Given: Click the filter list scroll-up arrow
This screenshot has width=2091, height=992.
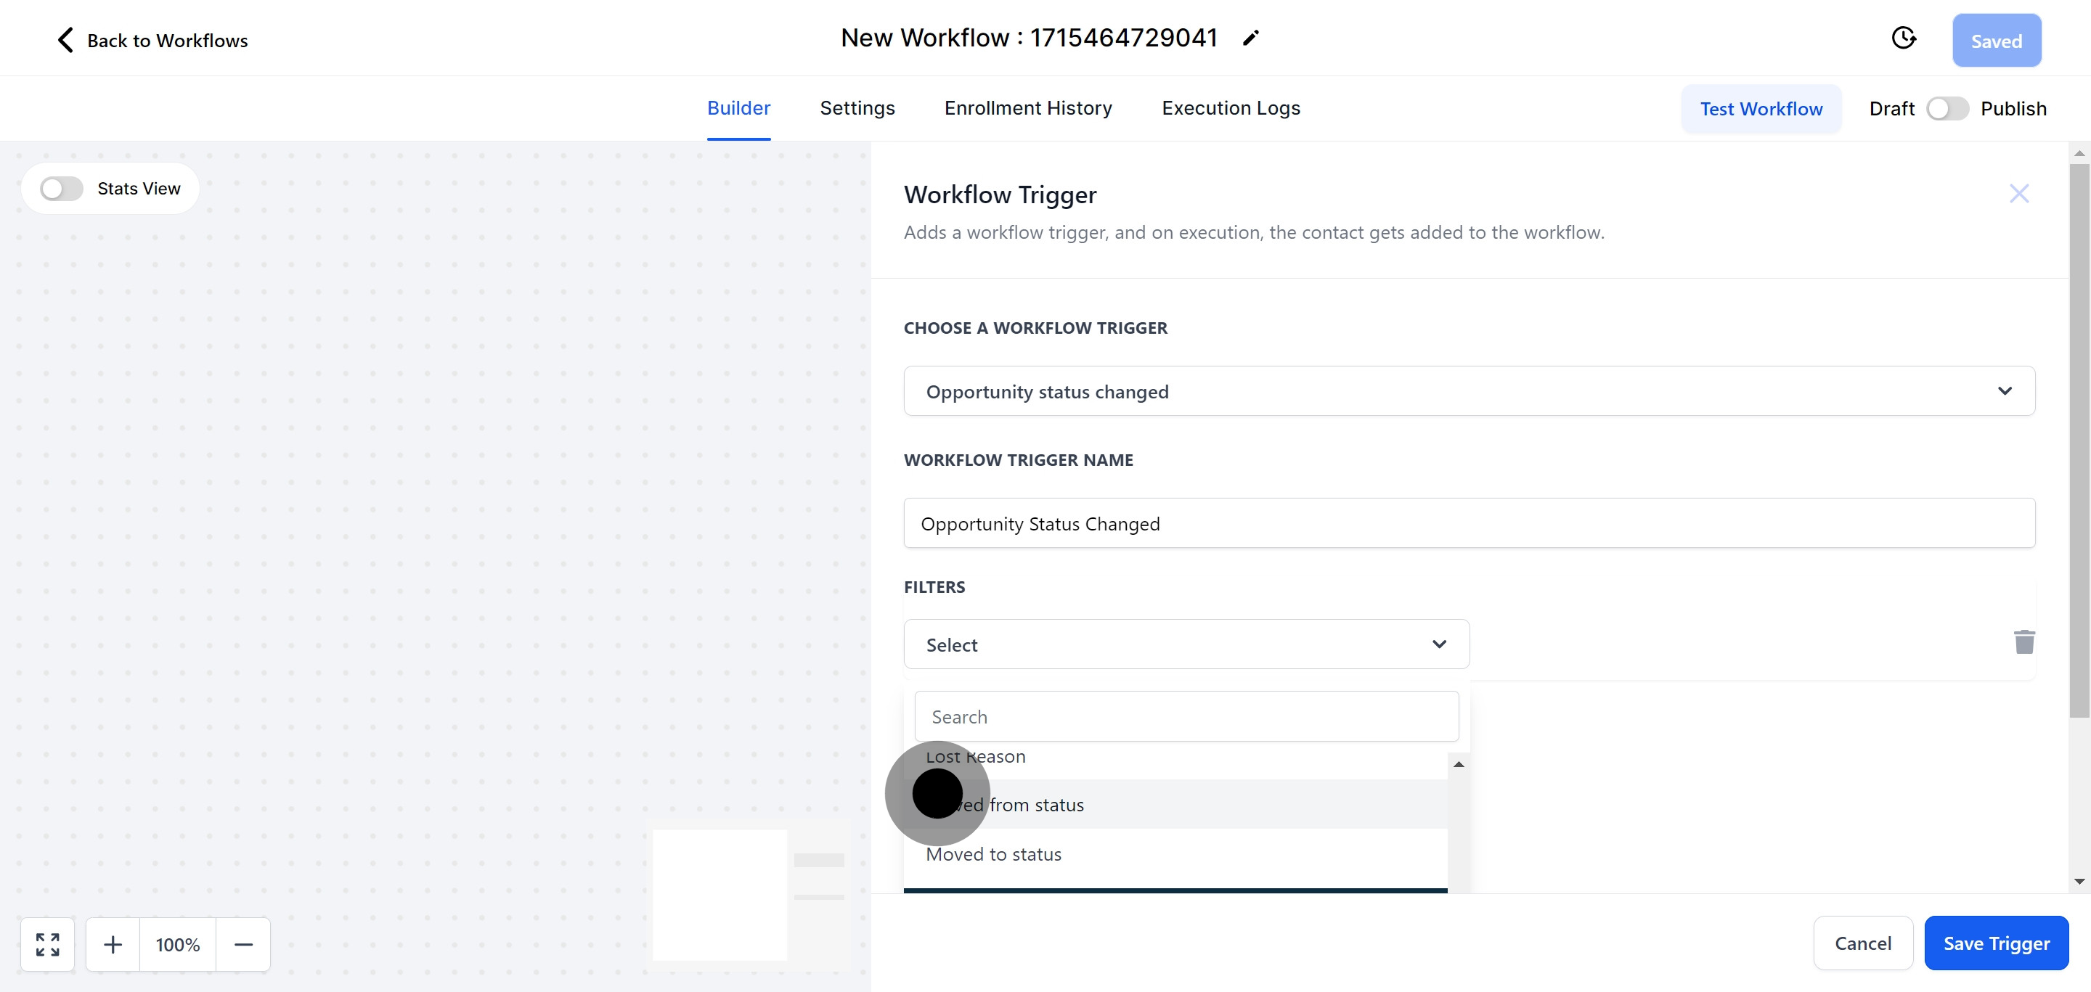Looking at the screenshot, I should pos(1458,764).
